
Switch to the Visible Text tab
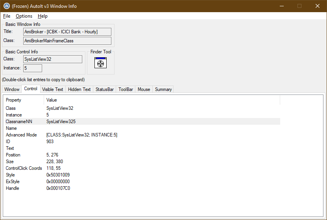53,89
